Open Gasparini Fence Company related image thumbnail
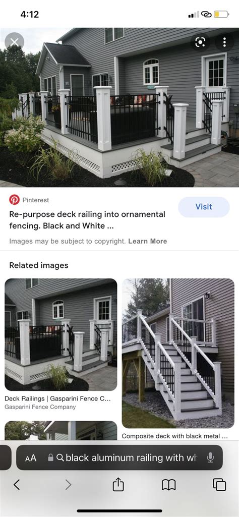 coord(61,335)
